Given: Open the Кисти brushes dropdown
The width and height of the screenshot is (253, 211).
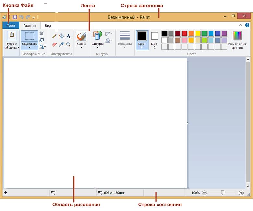Looking at the screenshot, I should (x=81, y=40).
